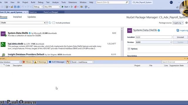The image size is (188, 105).
Task: Open the Analyze menu
Action: coord(56,2)
